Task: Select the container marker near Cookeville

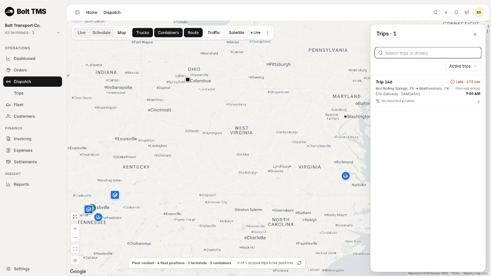Action: [115, 195]
